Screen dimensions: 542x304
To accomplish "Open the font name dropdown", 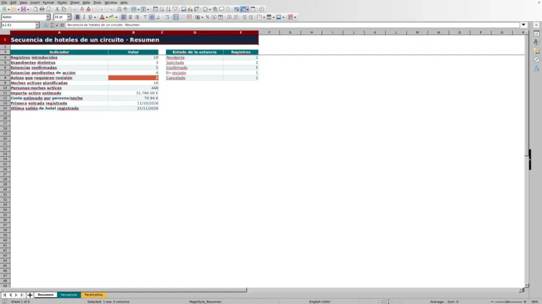I will click(x=48, y=17).
